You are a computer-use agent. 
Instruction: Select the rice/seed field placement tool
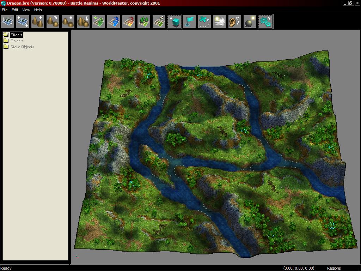tap(159, 22)
